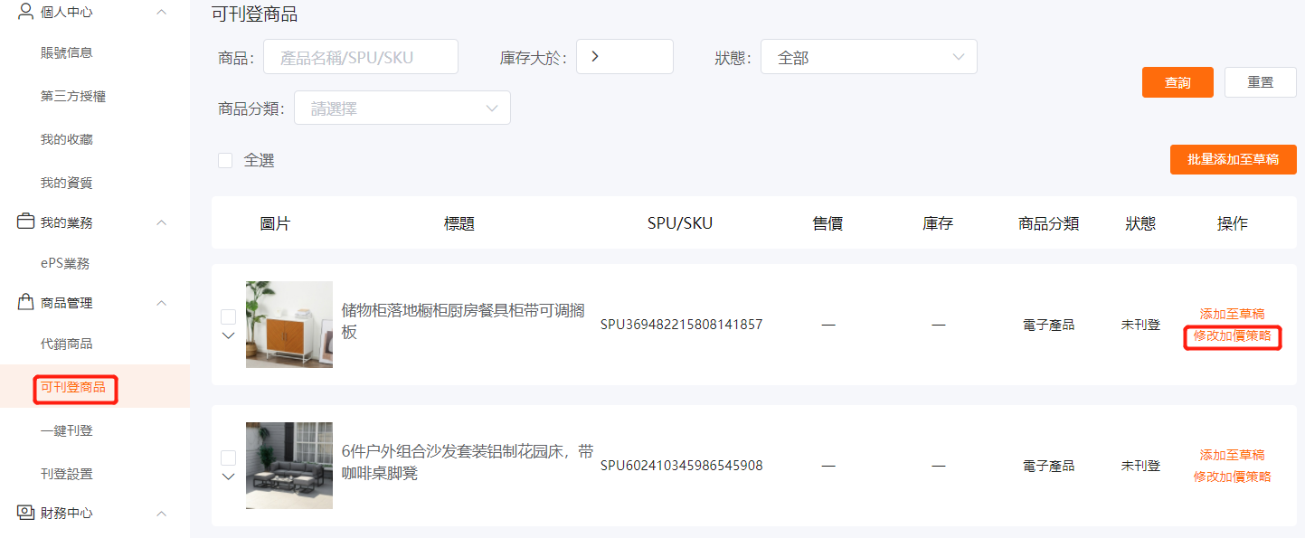Image resolution: width=1305 pixels, height=538 pixels.
Task: Go to 代銷商品 in the sidebar
Action: [x=67, y=344]
